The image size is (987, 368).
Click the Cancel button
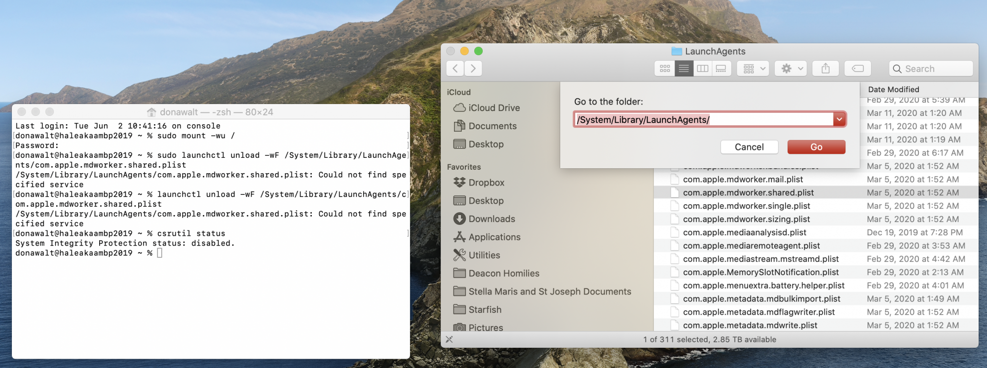(749, 147)
